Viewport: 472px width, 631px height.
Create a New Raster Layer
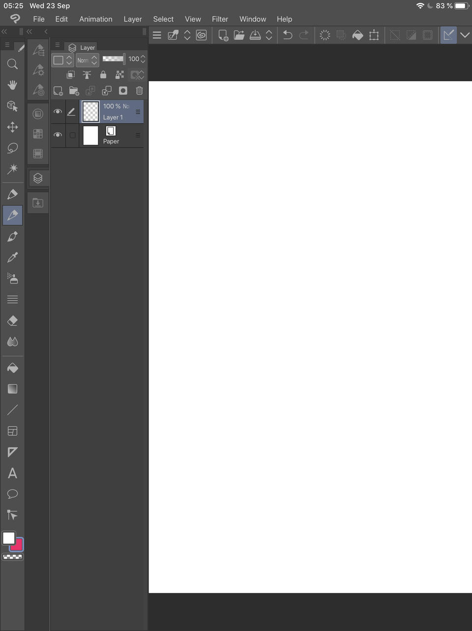(58, 91)
